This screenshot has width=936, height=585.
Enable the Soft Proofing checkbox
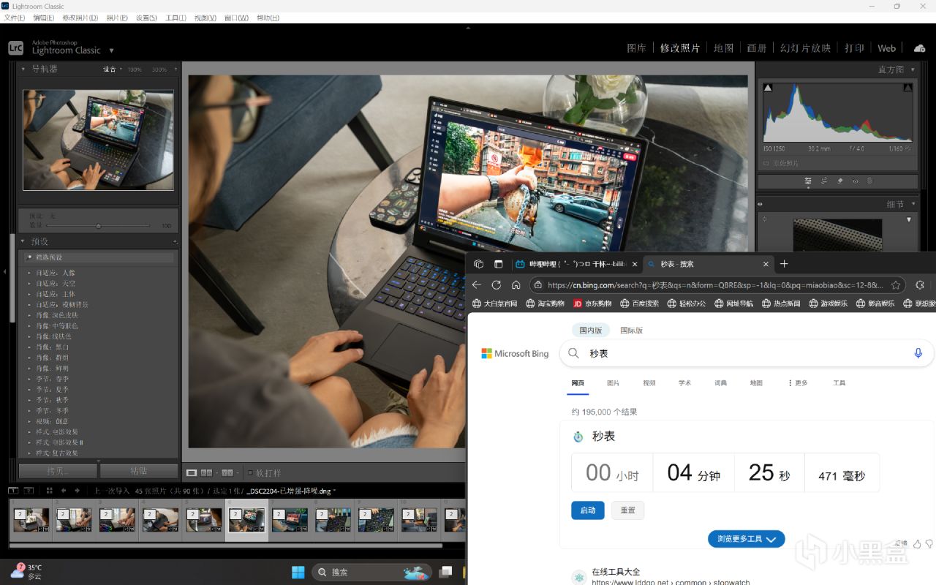tap(251, 473)
